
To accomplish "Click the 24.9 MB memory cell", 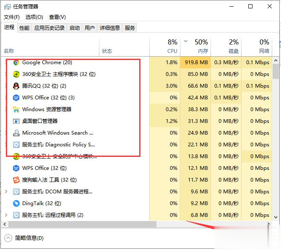I will pos(195,133).
